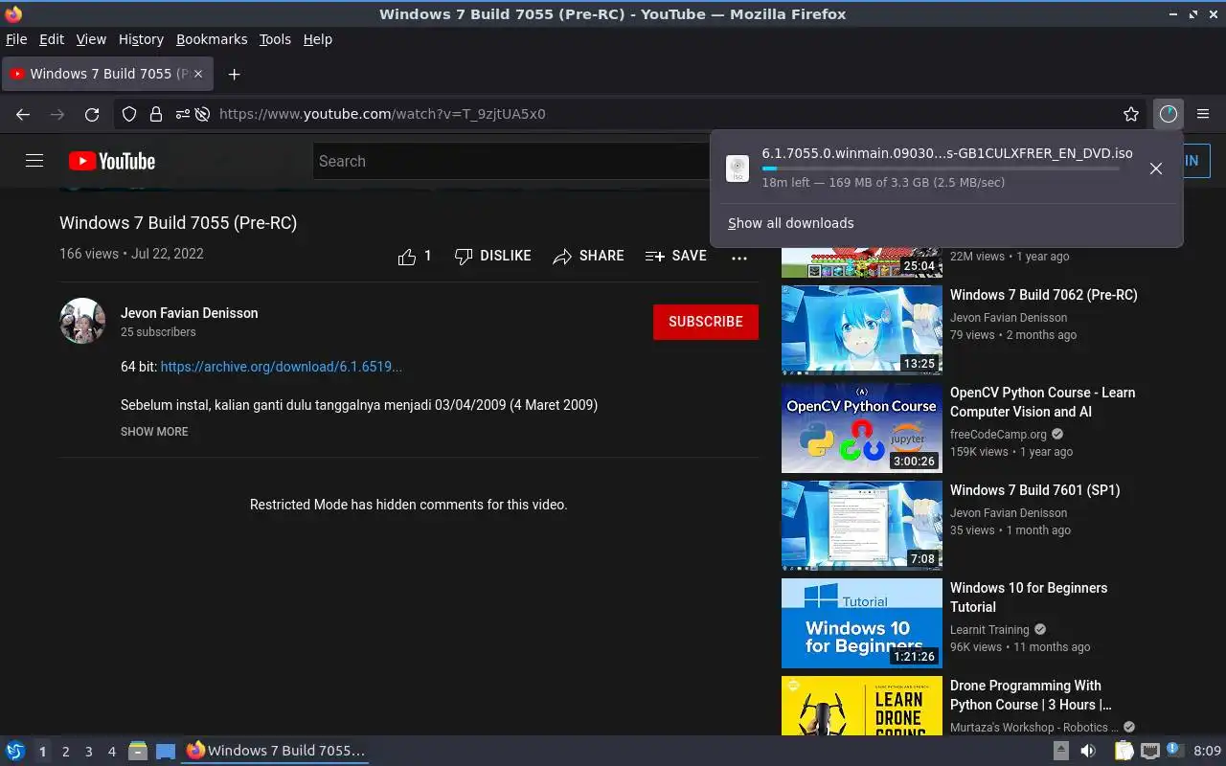Show site security padlock info
1226x766 pixels.
tap(156, 114)
